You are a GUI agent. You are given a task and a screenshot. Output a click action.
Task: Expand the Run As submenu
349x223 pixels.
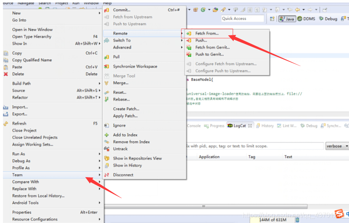(x=100, y=154)
